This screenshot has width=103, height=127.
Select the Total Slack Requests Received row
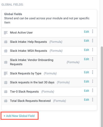[x=49, y=101]
